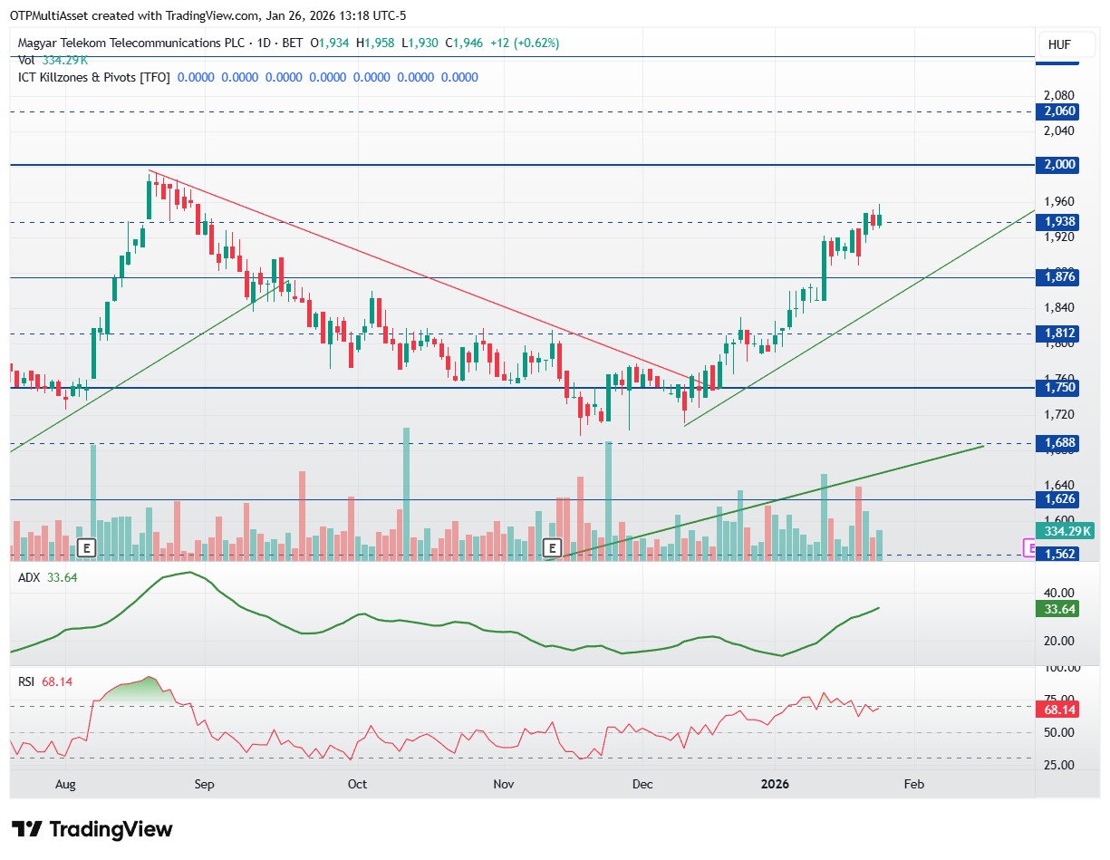Click the red 68.14 RSI axis tag
Screen dimensions: 1110x860
tap(1059, 710)
